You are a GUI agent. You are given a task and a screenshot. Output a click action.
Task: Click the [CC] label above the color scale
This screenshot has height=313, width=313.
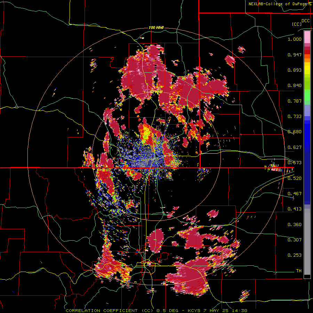[x=297, y=24]
